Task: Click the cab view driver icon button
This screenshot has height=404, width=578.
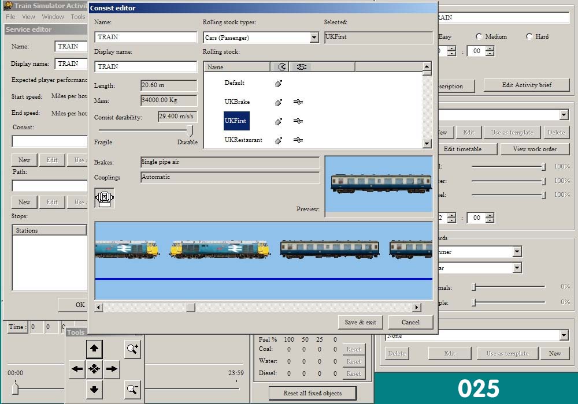Action: (105, 198)
